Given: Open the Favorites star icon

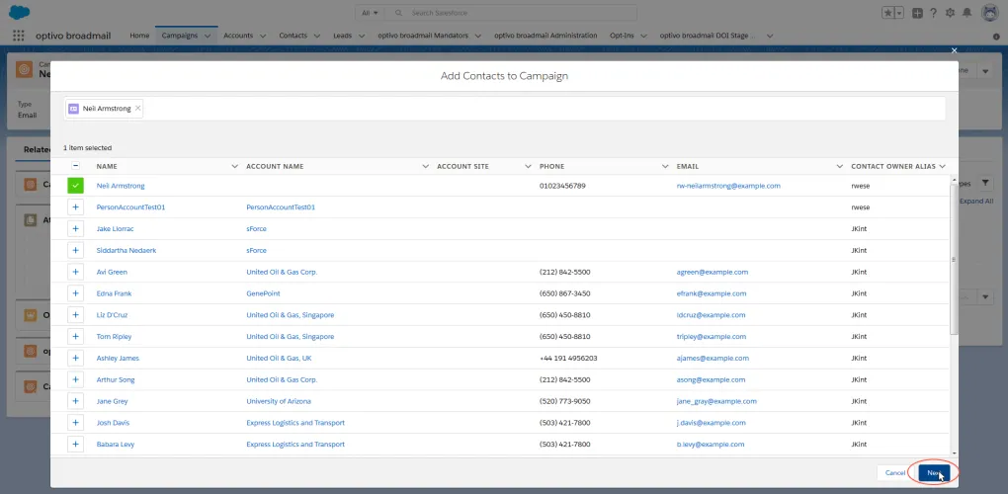Looking at the screenshot, I should tap(887, 13).
